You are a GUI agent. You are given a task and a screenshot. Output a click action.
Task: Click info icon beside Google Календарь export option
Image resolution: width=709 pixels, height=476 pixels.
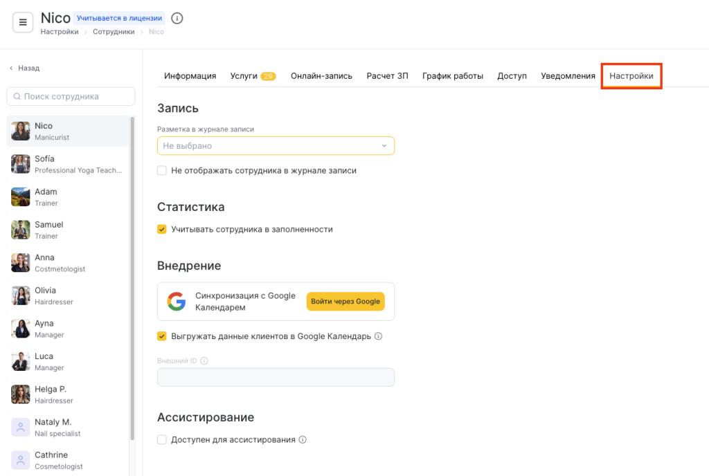(x=378, y=336)
